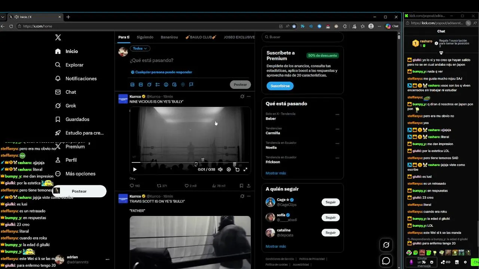The width and height of the screenshot is (479, 269).
Task: Click Mostrar más under Qué está pasando
Action: pos(276,173)
